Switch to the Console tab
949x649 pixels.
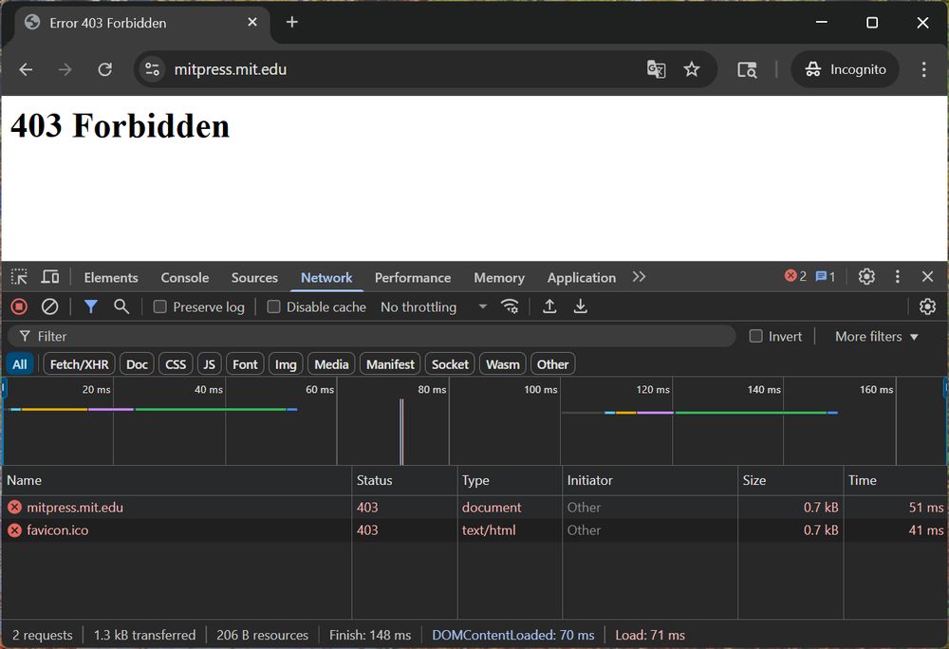[x=185, y=278]
